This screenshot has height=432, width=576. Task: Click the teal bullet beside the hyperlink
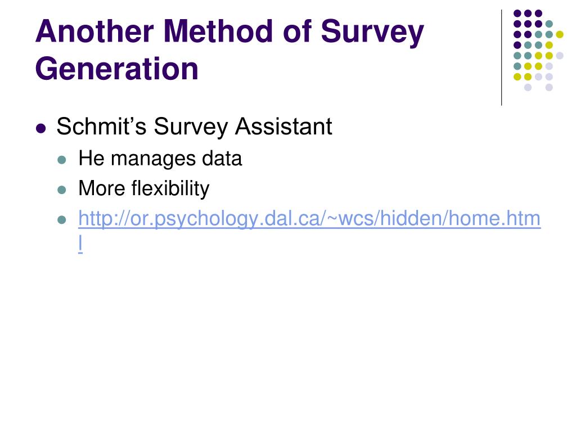[62, 220]
